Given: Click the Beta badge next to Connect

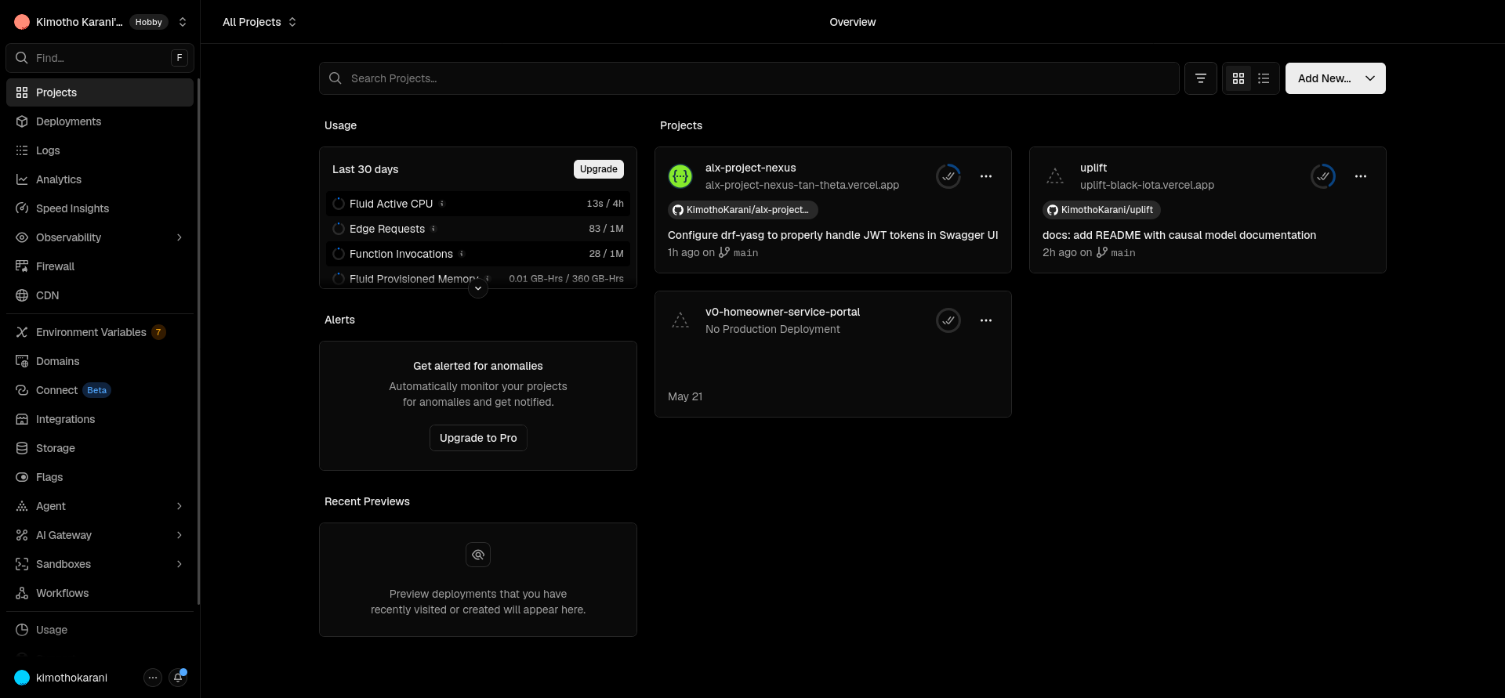Looking at the screenshot, I should pyautogui.click(x=97, y=390).
